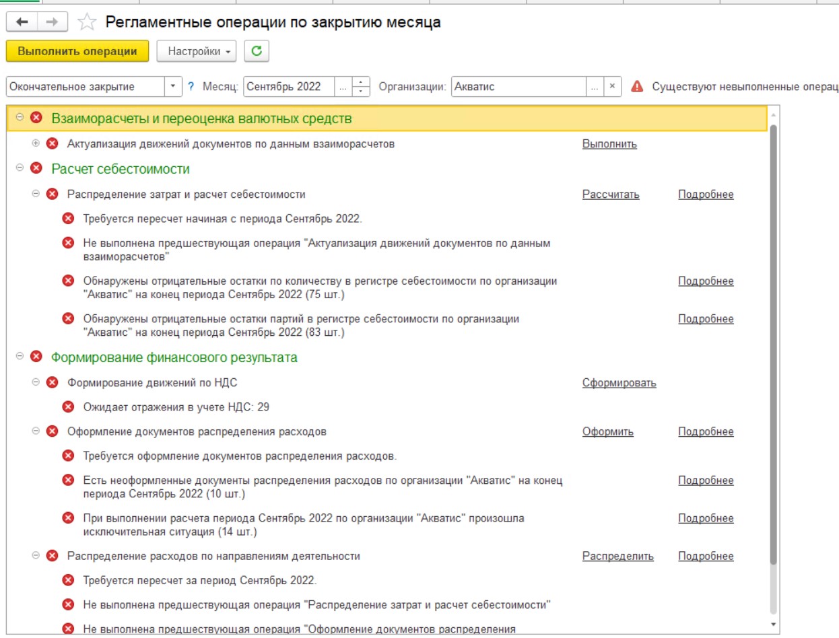The image size is (839, 638).
Task: Click the green refresh icon button
Action: click(x=256, y=51)
